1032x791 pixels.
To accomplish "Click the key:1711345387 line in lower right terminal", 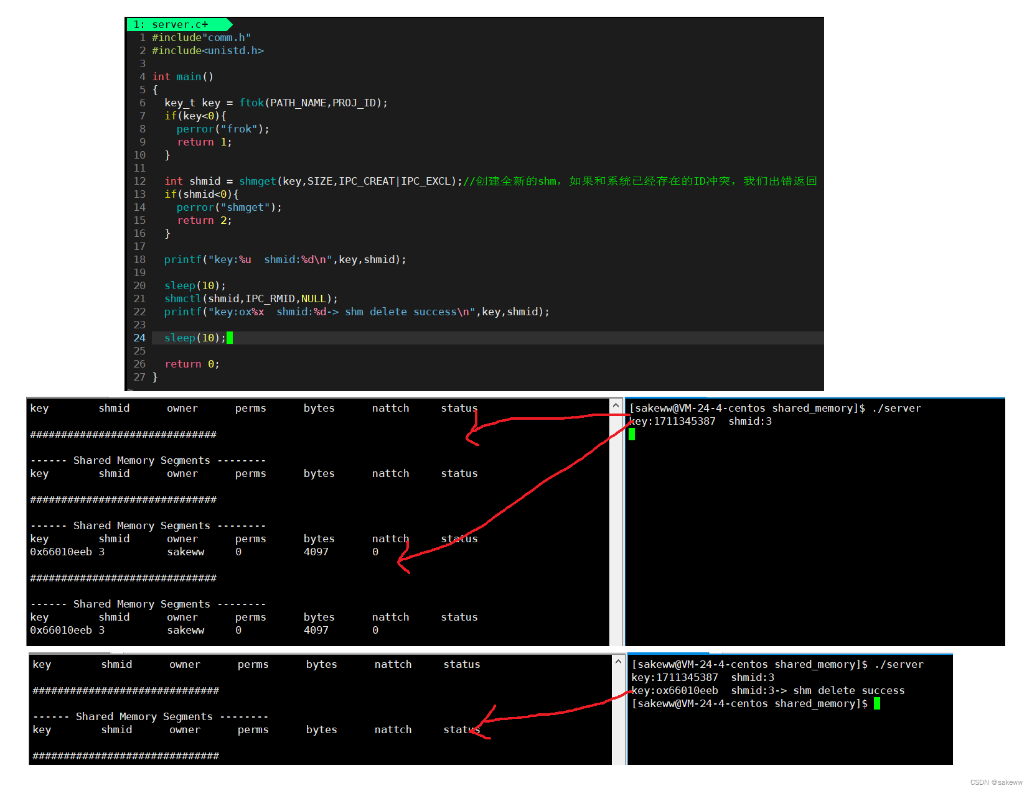I will coord(703,677).
